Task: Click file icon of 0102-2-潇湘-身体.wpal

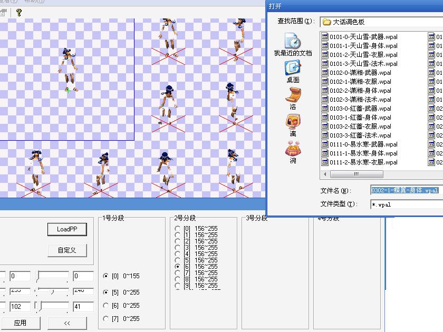Action: pyautogui.click(x=325, y=91)
